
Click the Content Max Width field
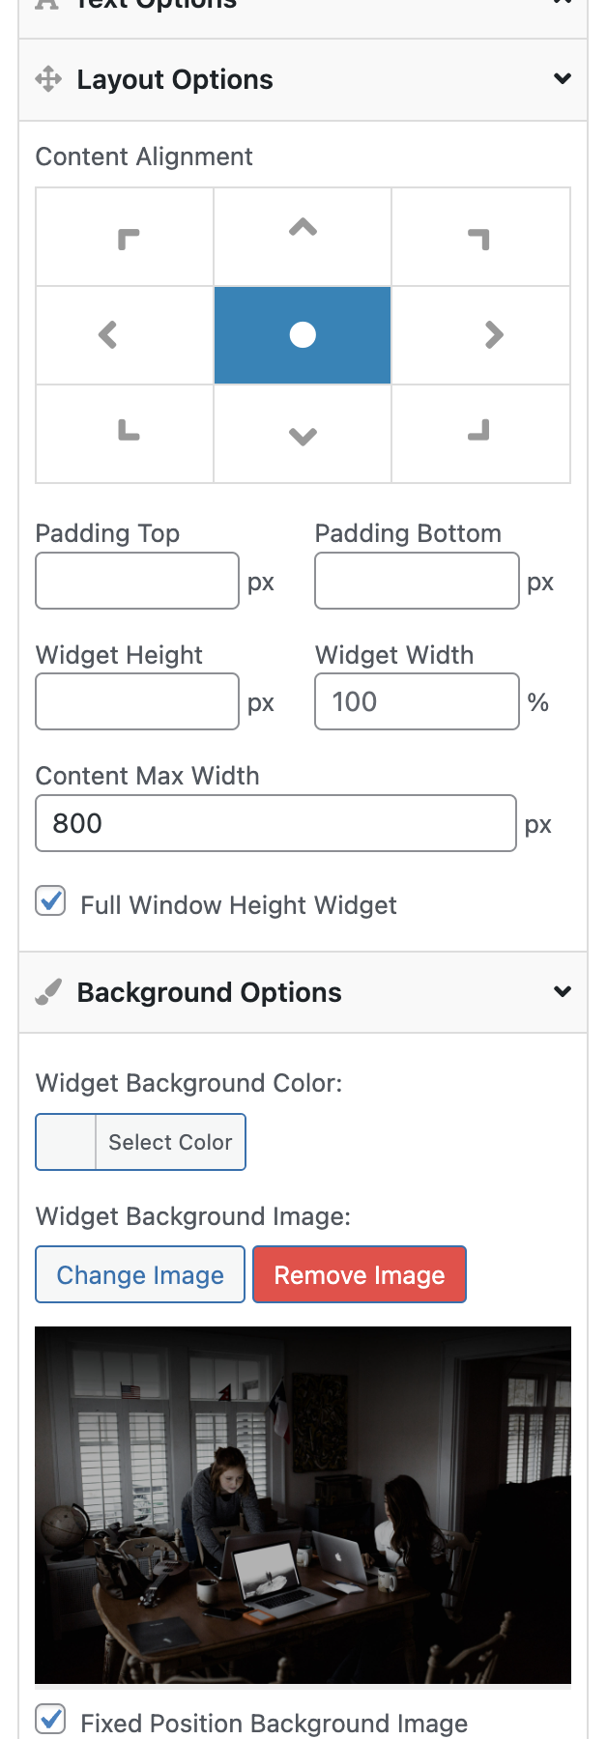275,823
